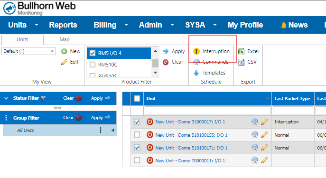Open the All Units row options menu
This screenshot has width=326, height=178.
(x=101, y=130)
